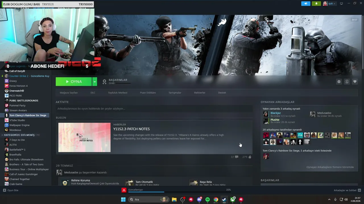Select Chained Together in the library
The width and height of the screenshot is (364, 204).
click(20, 179)
